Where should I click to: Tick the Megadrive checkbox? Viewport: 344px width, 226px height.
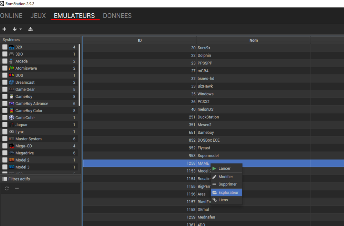coord(4,153)
